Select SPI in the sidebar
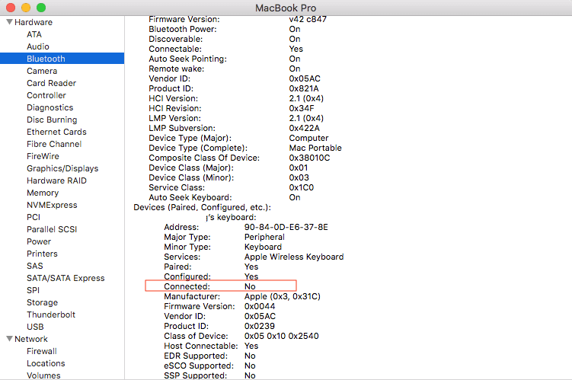Viewport: 572px width, 380px height. click(33, 290)
